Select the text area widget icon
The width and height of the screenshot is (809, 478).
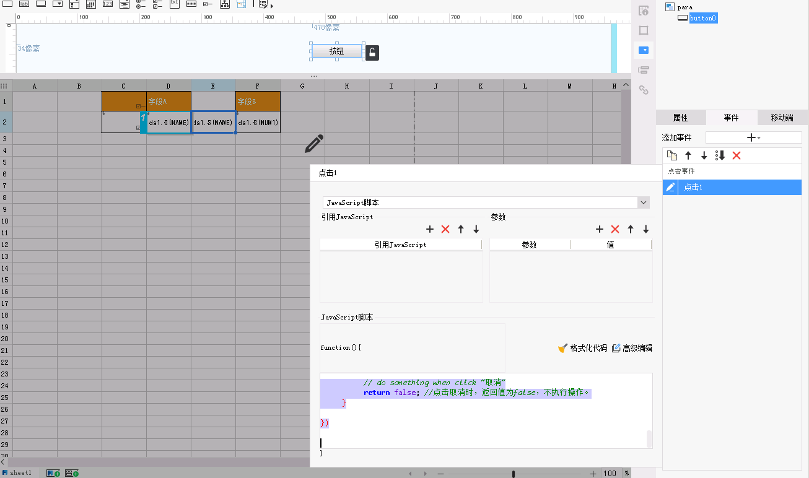(125, 4)
